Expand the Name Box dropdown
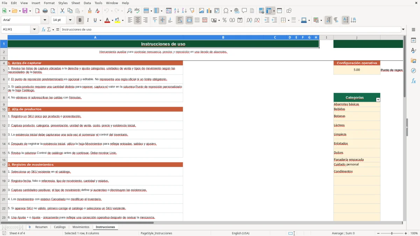 click(x=35, y=30)
